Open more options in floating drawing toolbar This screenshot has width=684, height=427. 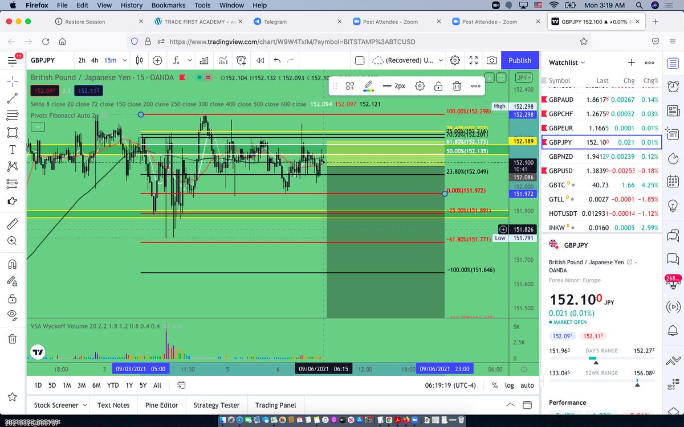[x=475, y=86]
